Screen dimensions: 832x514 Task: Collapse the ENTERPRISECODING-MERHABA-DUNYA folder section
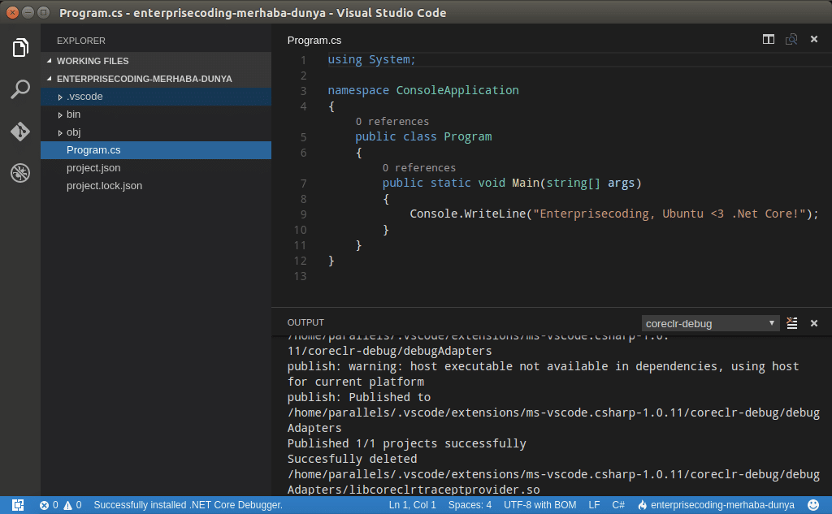[x=156, y=79]
